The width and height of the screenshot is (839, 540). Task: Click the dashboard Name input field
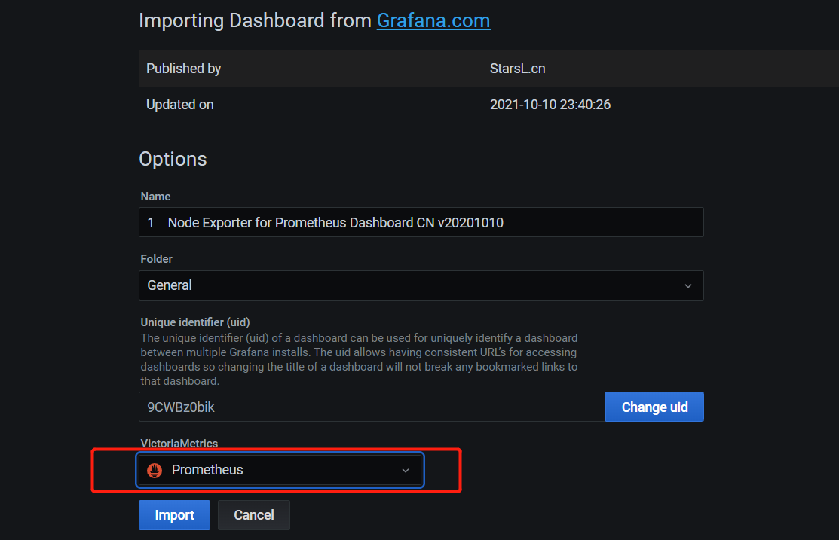[x=421, y=222]
